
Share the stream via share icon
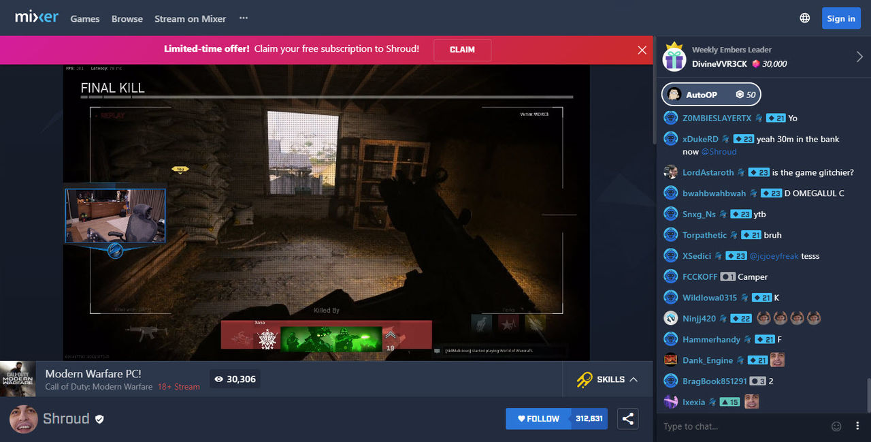[x=627, y=419]
